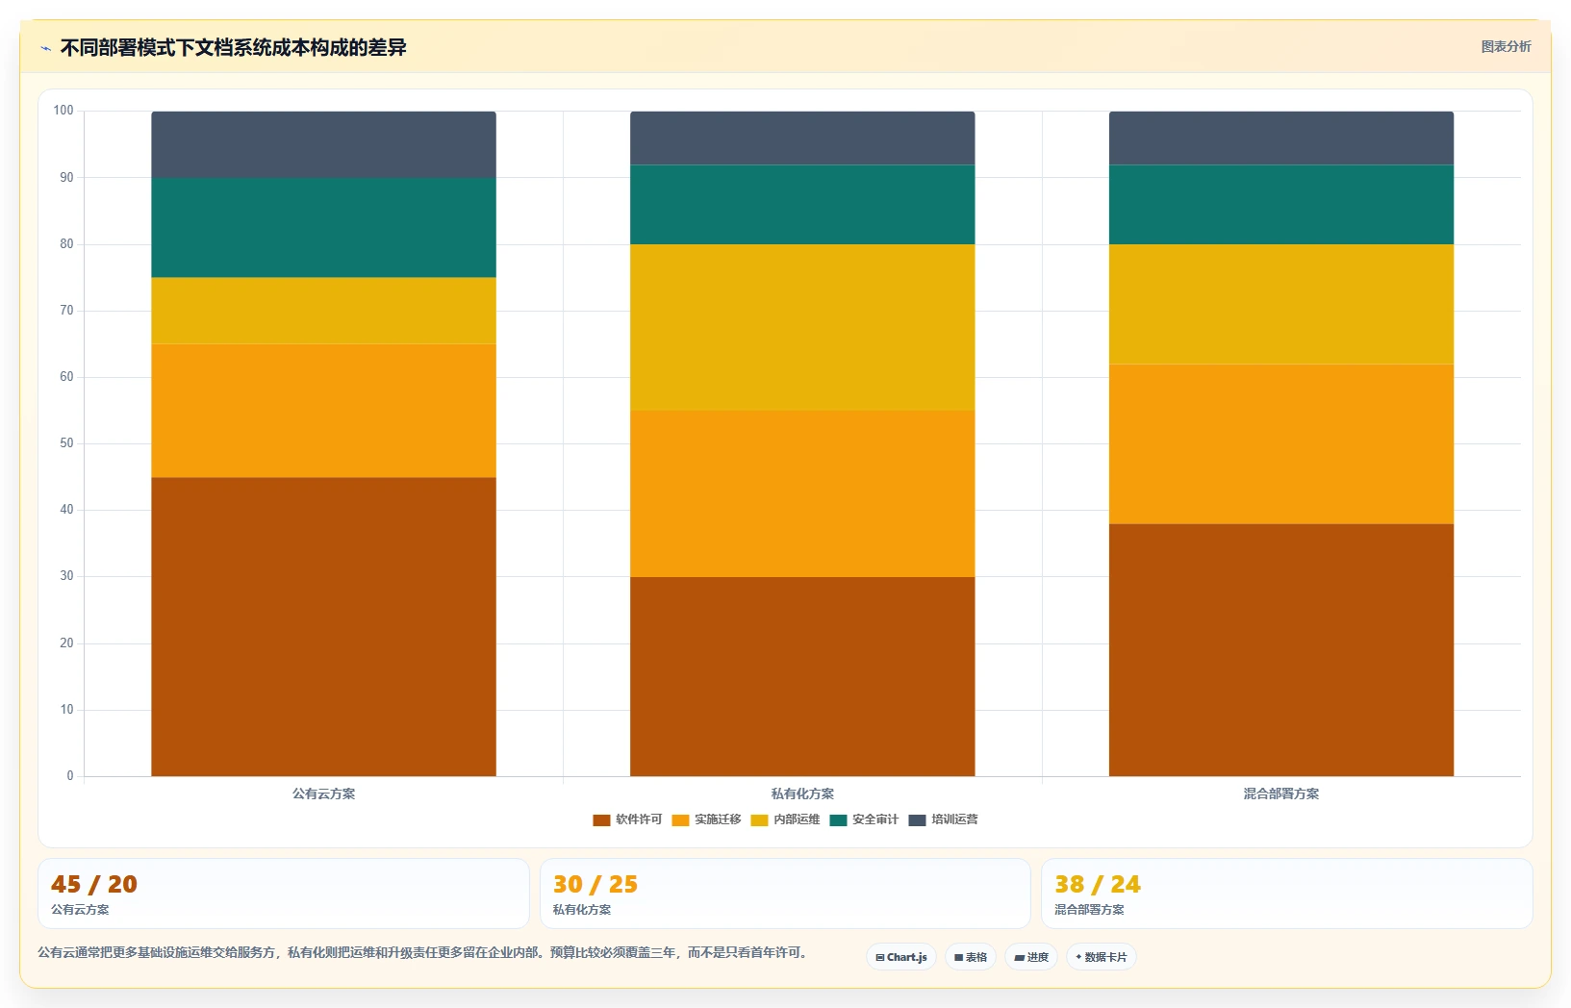Click the footnote text starting 公有云通常把
Screen dimensions: 1571x1008
(423, 953)
